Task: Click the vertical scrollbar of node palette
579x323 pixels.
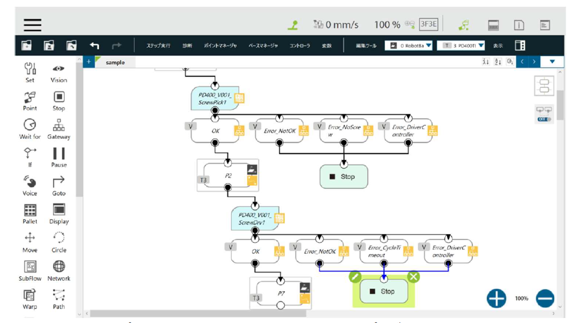Action: click(79, 129)
